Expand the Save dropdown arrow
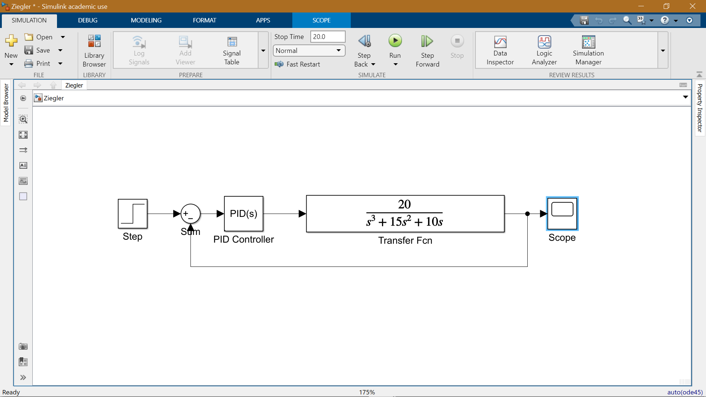The height and width of the screenshot is (397, 706). (60, 50)
